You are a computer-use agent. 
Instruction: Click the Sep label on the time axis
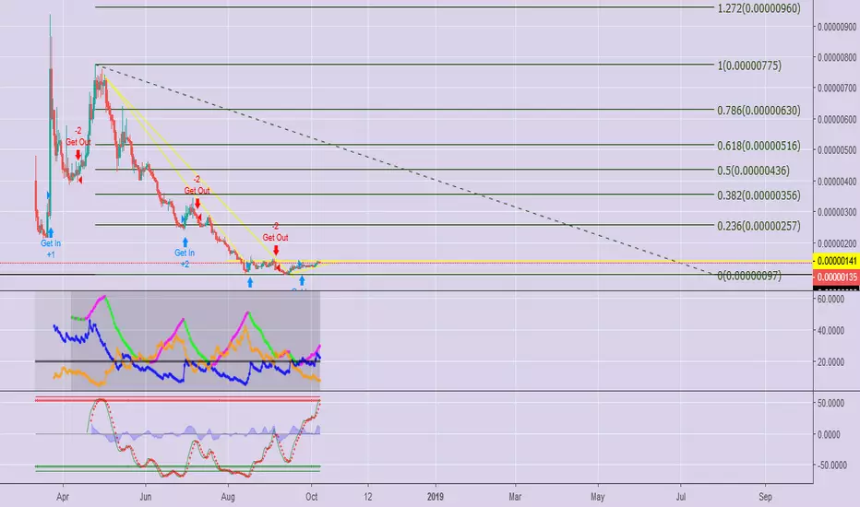click(765, 497)
